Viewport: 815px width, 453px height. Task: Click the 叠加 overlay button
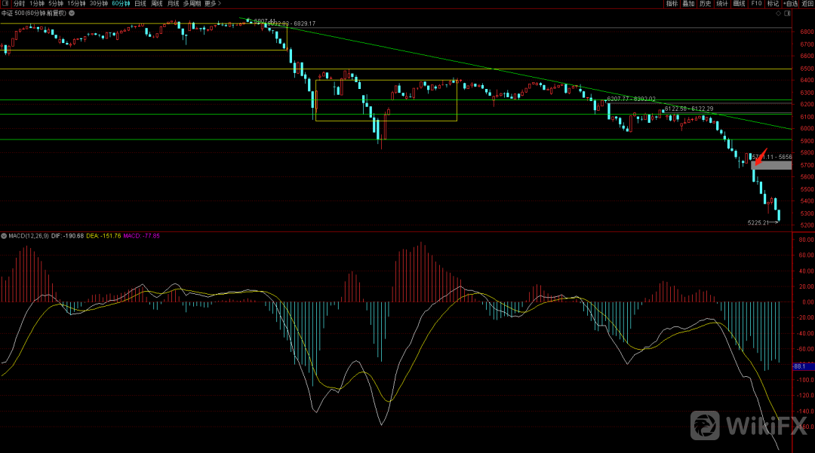tap(688, 4)
